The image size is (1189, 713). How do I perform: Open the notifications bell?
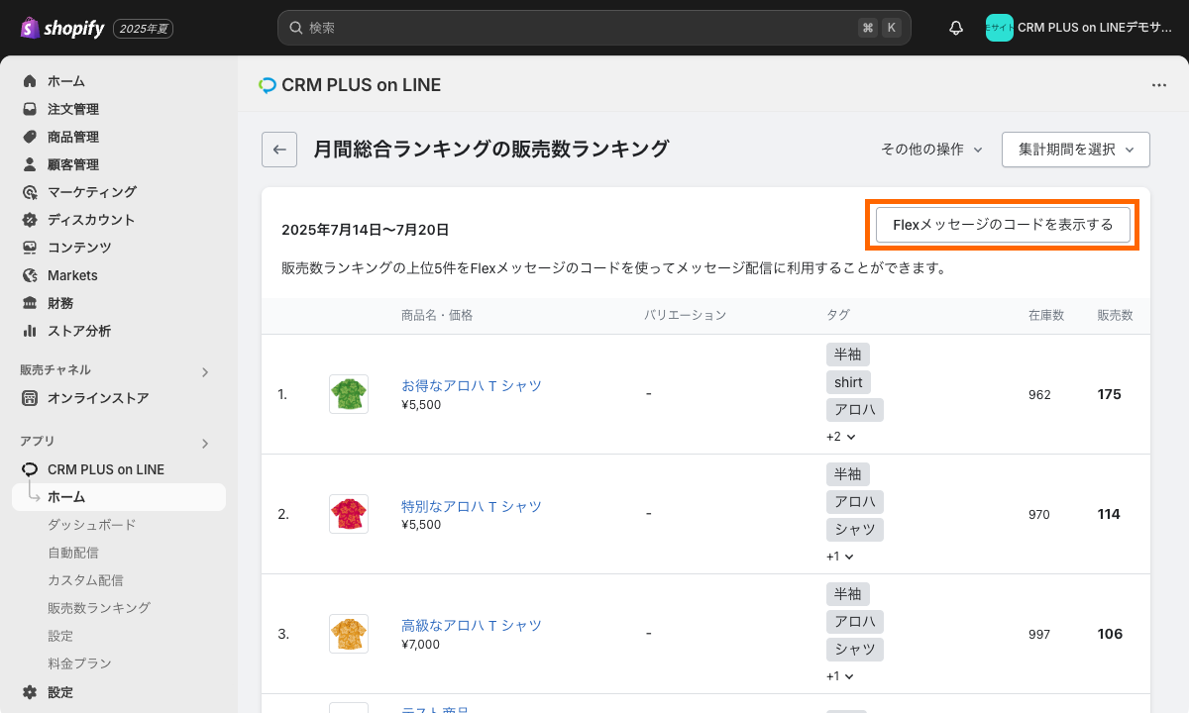(x=956, y=28)
